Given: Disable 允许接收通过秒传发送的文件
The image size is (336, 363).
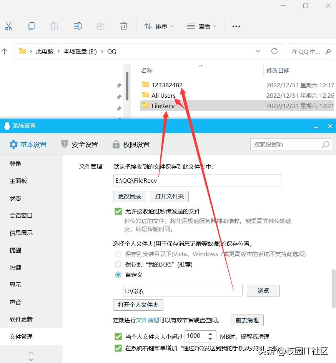Looking at the screenshot, I should [118, 211].
